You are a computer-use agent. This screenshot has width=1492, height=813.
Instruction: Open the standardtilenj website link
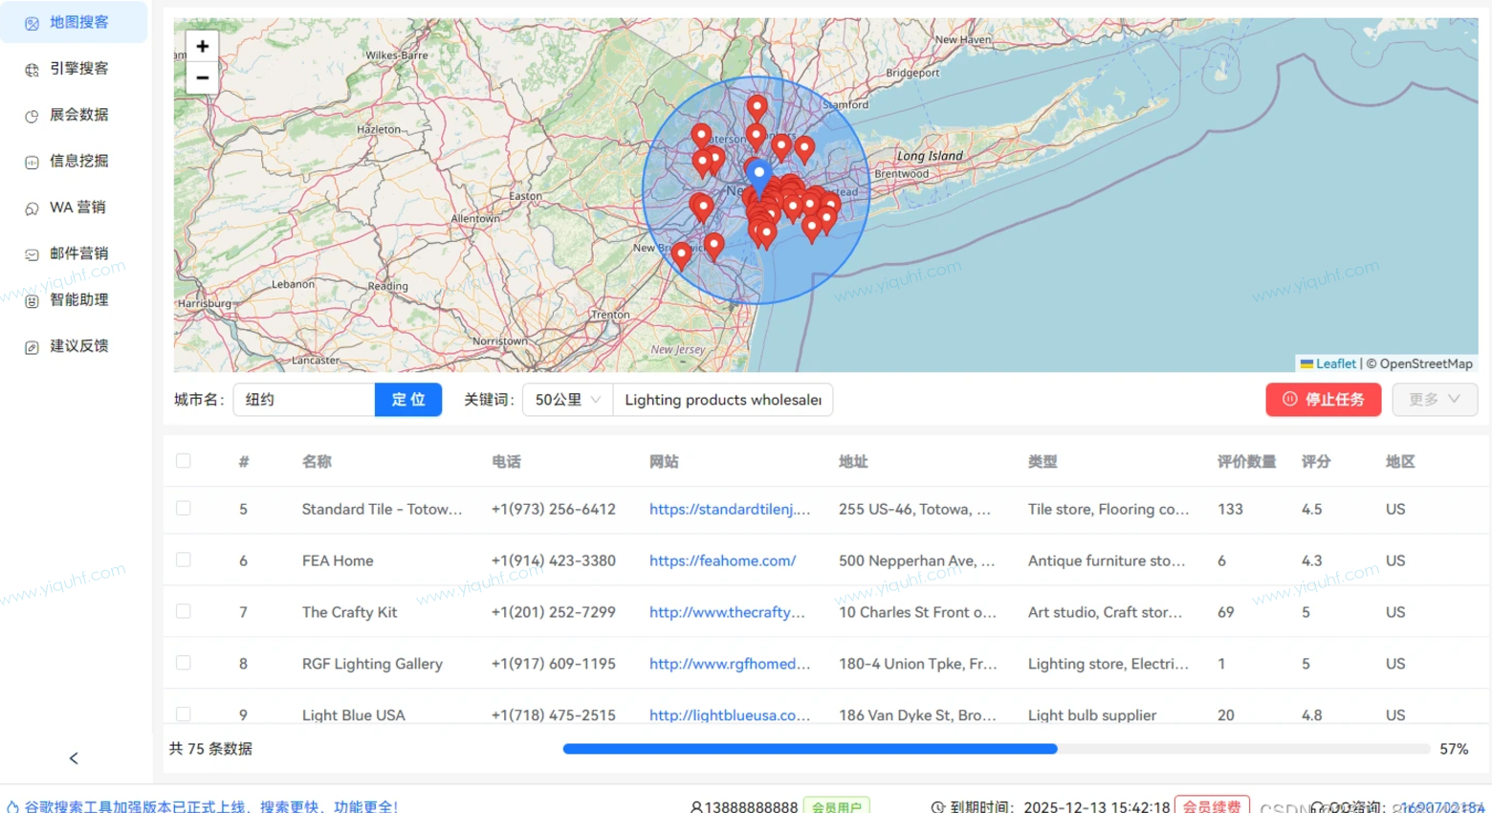(x=730, y=509)
